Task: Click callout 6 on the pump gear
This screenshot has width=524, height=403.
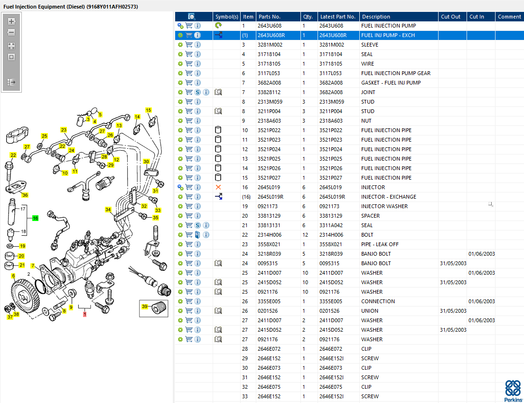Action: (13, 276)
